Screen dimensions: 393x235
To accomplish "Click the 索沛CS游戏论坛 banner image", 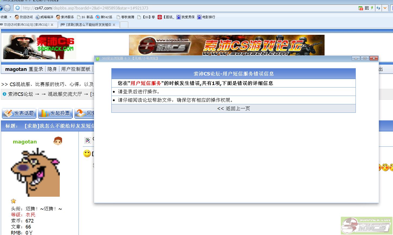I will click(x=227, y=45).
